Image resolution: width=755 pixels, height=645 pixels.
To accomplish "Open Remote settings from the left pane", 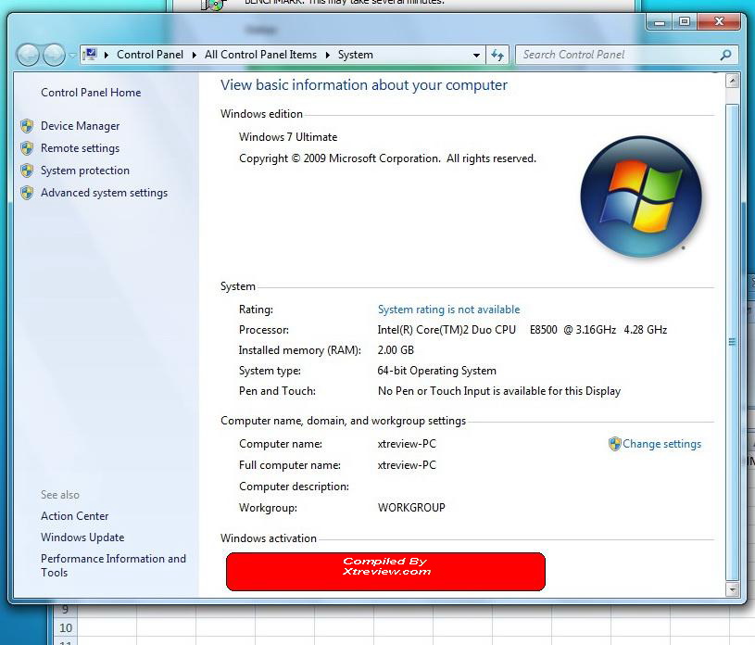I will pyautogui.click(x=80, y=148).
